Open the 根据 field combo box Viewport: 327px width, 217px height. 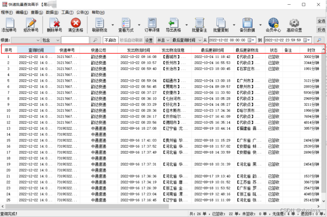26,40
